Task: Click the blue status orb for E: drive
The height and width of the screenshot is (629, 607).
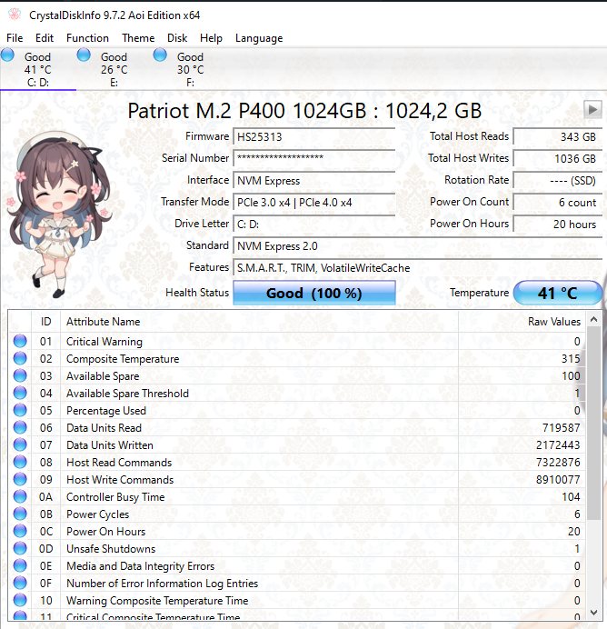Action: 84,55
